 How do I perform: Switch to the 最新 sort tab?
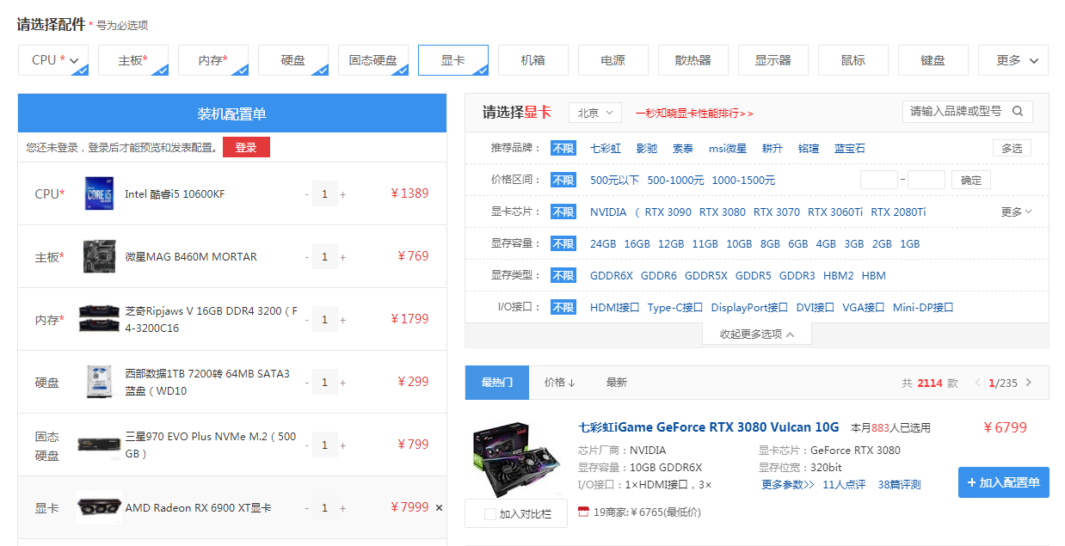(x=617, y=383)
